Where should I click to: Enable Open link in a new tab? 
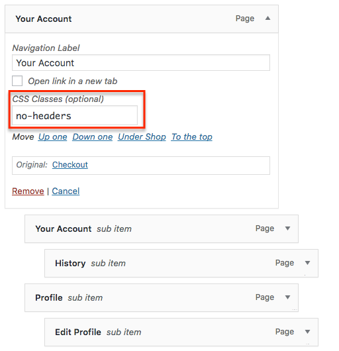tap(17, 81)
